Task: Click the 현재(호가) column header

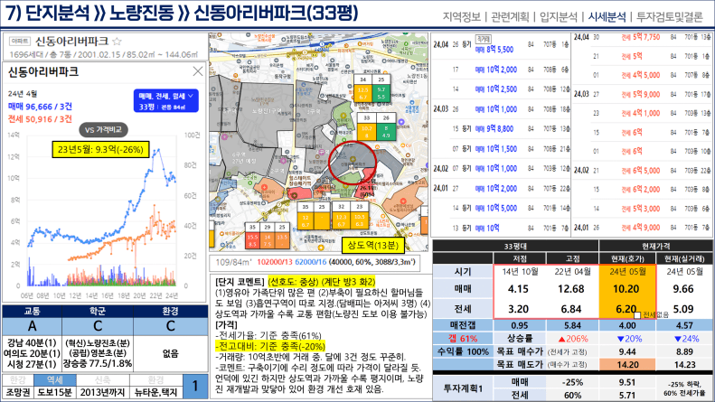Action: coord(627,258)
